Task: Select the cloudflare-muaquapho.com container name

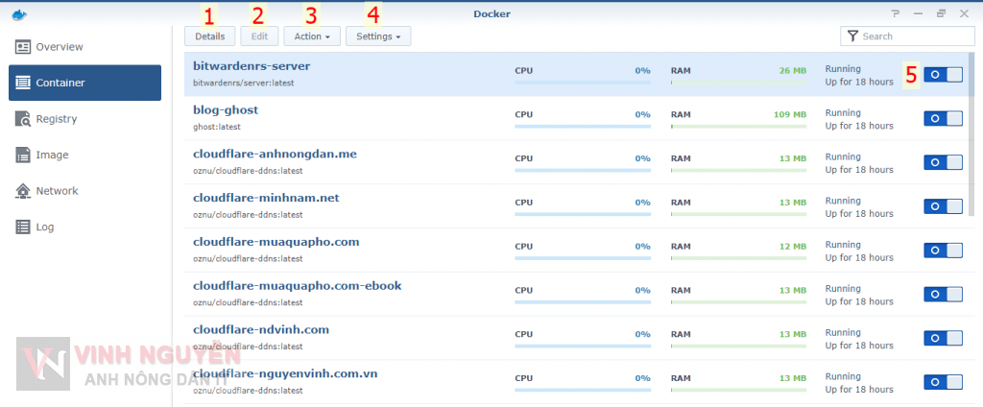Action: pos(276,242)
